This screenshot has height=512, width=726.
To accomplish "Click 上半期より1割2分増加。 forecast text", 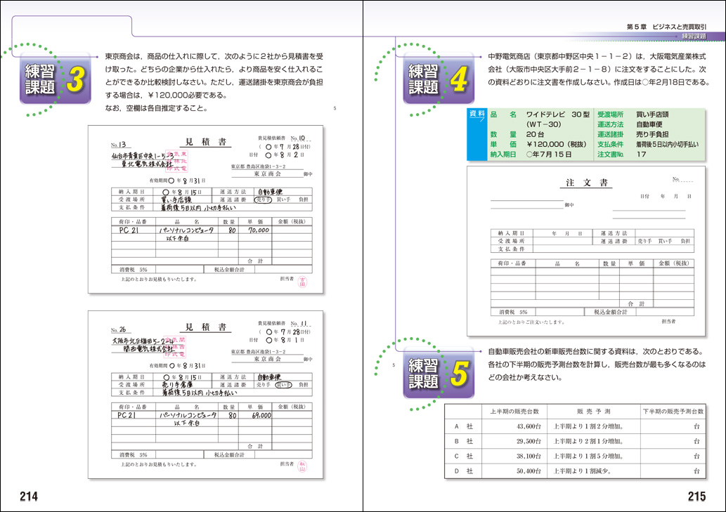I will click(588, 426).
